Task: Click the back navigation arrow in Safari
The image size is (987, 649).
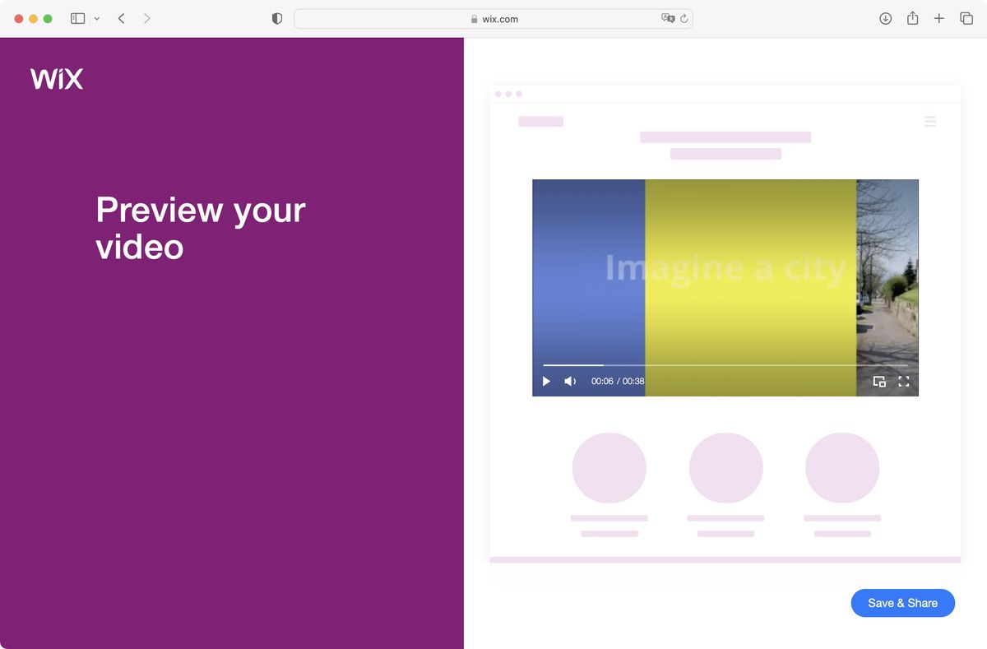Action: click(121, 17)
